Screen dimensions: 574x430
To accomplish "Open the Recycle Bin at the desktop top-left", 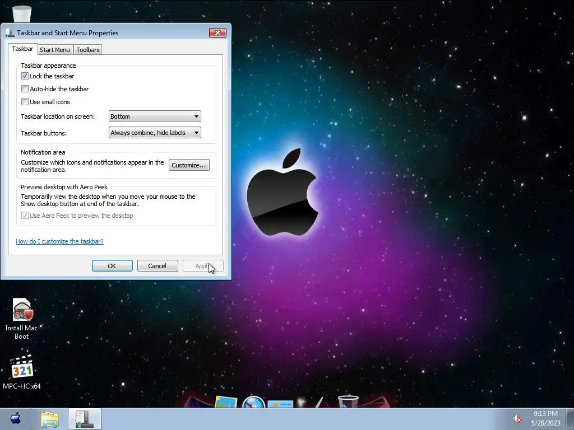I will (22, 13).
